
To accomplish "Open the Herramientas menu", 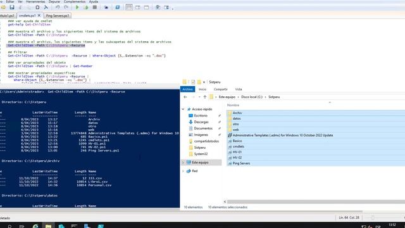I will click(x=35, y=1).
